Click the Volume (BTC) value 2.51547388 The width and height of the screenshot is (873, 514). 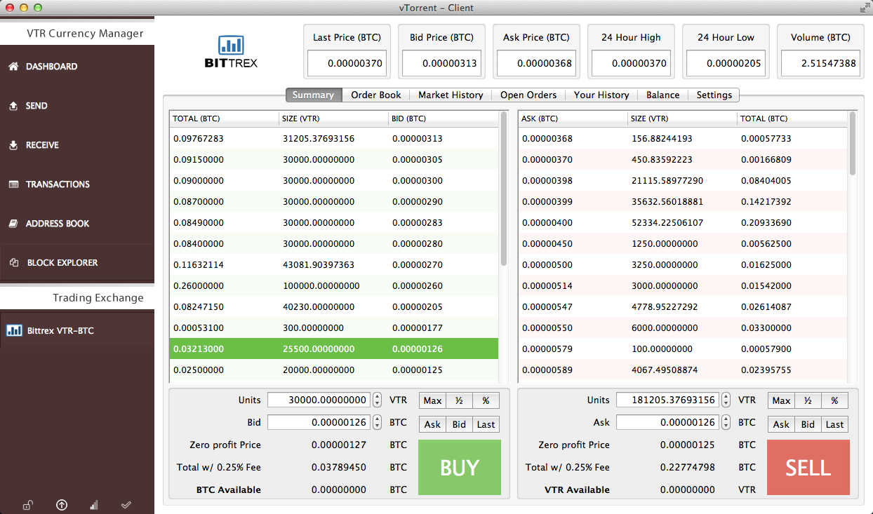pyautogui.click(x=820, y=63)
